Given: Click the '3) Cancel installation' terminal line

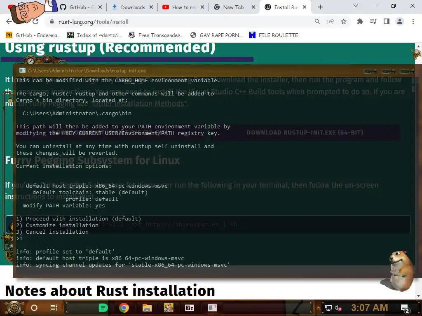Looking at the screenshot, I should (52, 232).
